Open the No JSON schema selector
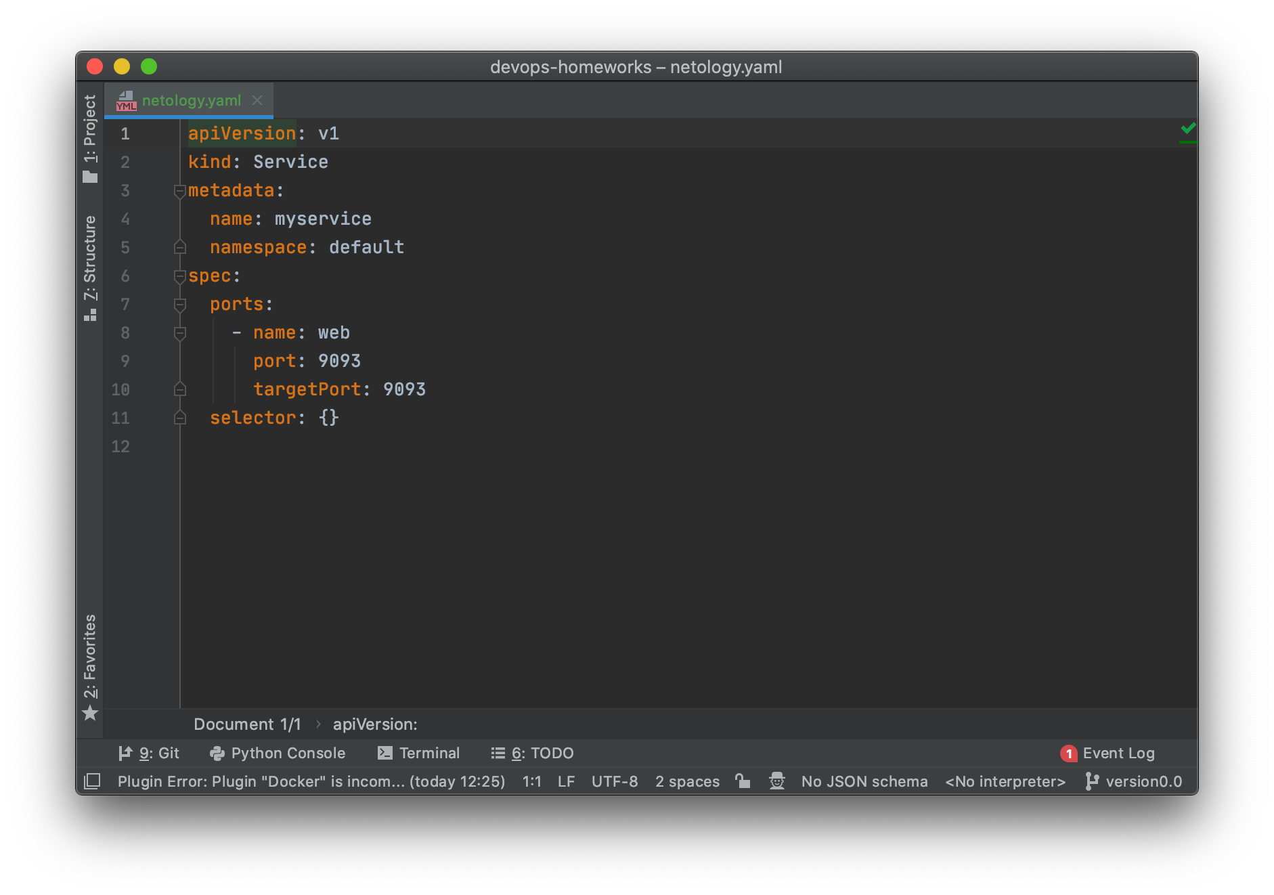1274x895 pixels. tap(864, 781)
